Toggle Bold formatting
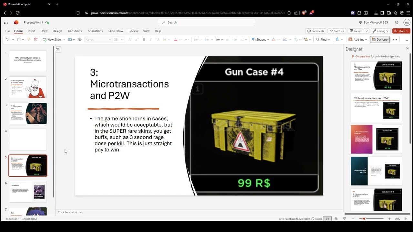This screenshot has width=413, height=232. tap(144, 40)
